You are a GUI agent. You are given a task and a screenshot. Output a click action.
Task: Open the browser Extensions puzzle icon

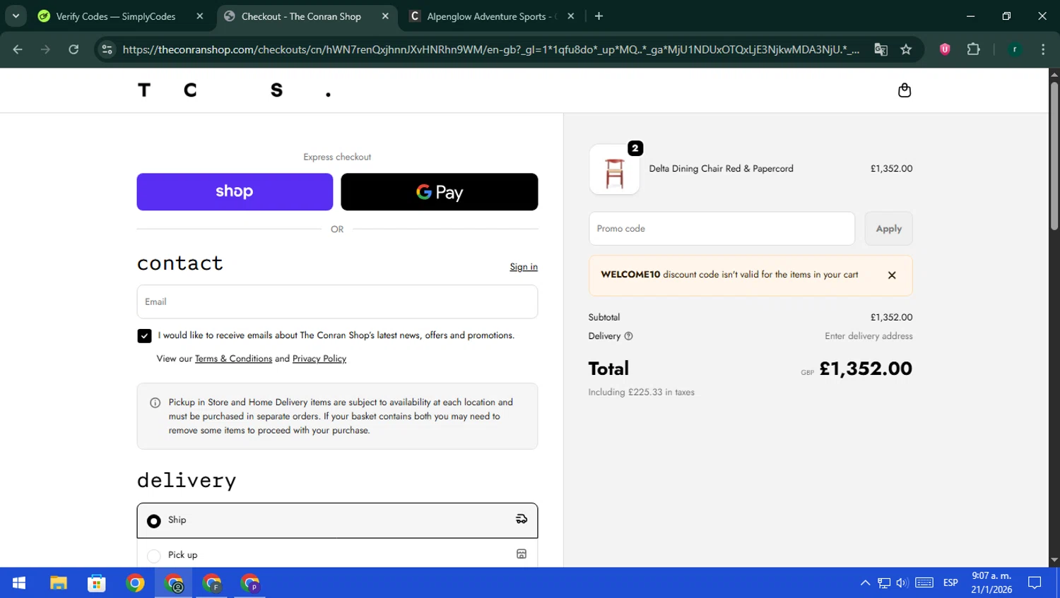pyautogui.click(x=973, y=49)
